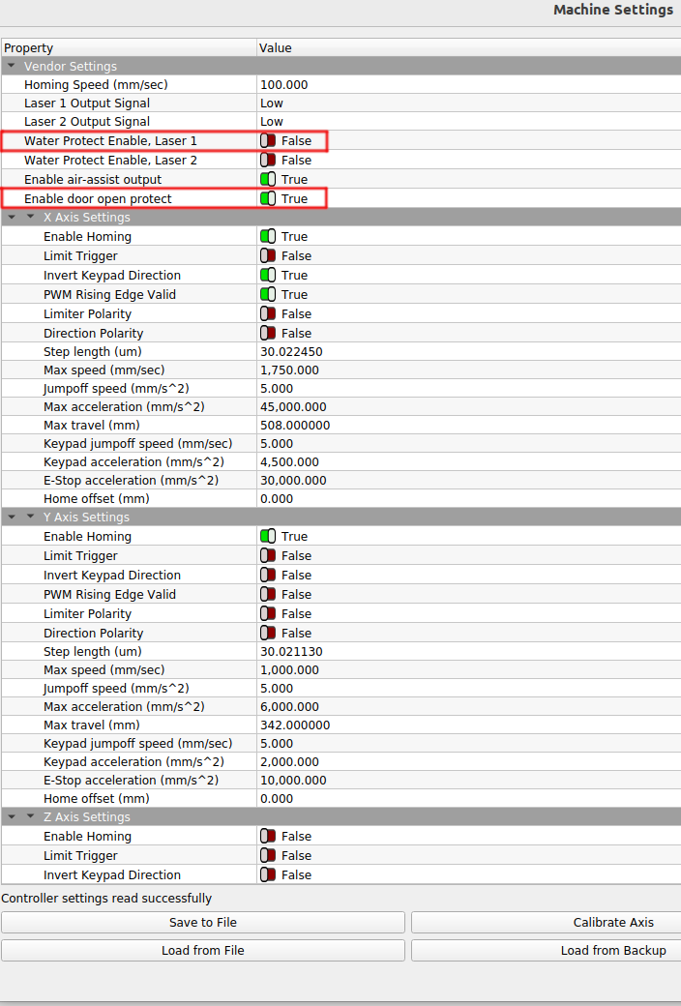Click the Save to File button
The height and width of the screenshot is (1006, 681).
[x=203, y=923]
